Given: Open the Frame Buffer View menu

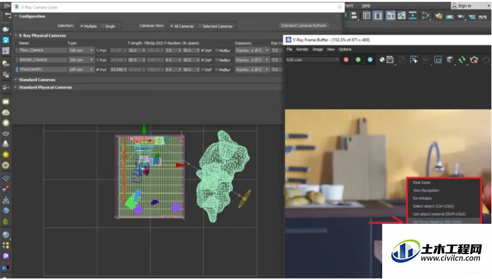Looking at the screenshot, I should [331, 49].
